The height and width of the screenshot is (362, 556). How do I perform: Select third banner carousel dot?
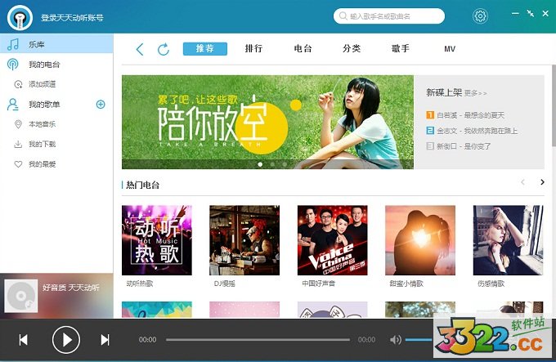(x=285, y=164)
